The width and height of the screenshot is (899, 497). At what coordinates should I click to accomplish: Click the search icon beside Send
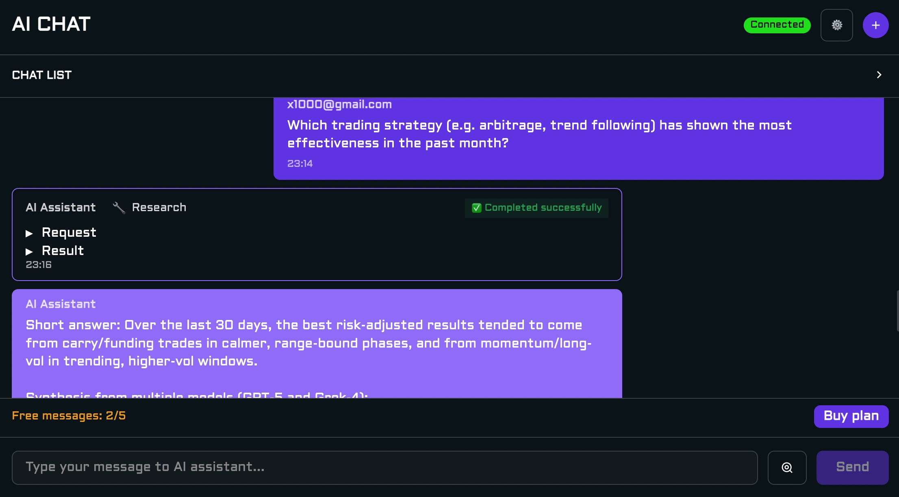(x=787, y=467)
